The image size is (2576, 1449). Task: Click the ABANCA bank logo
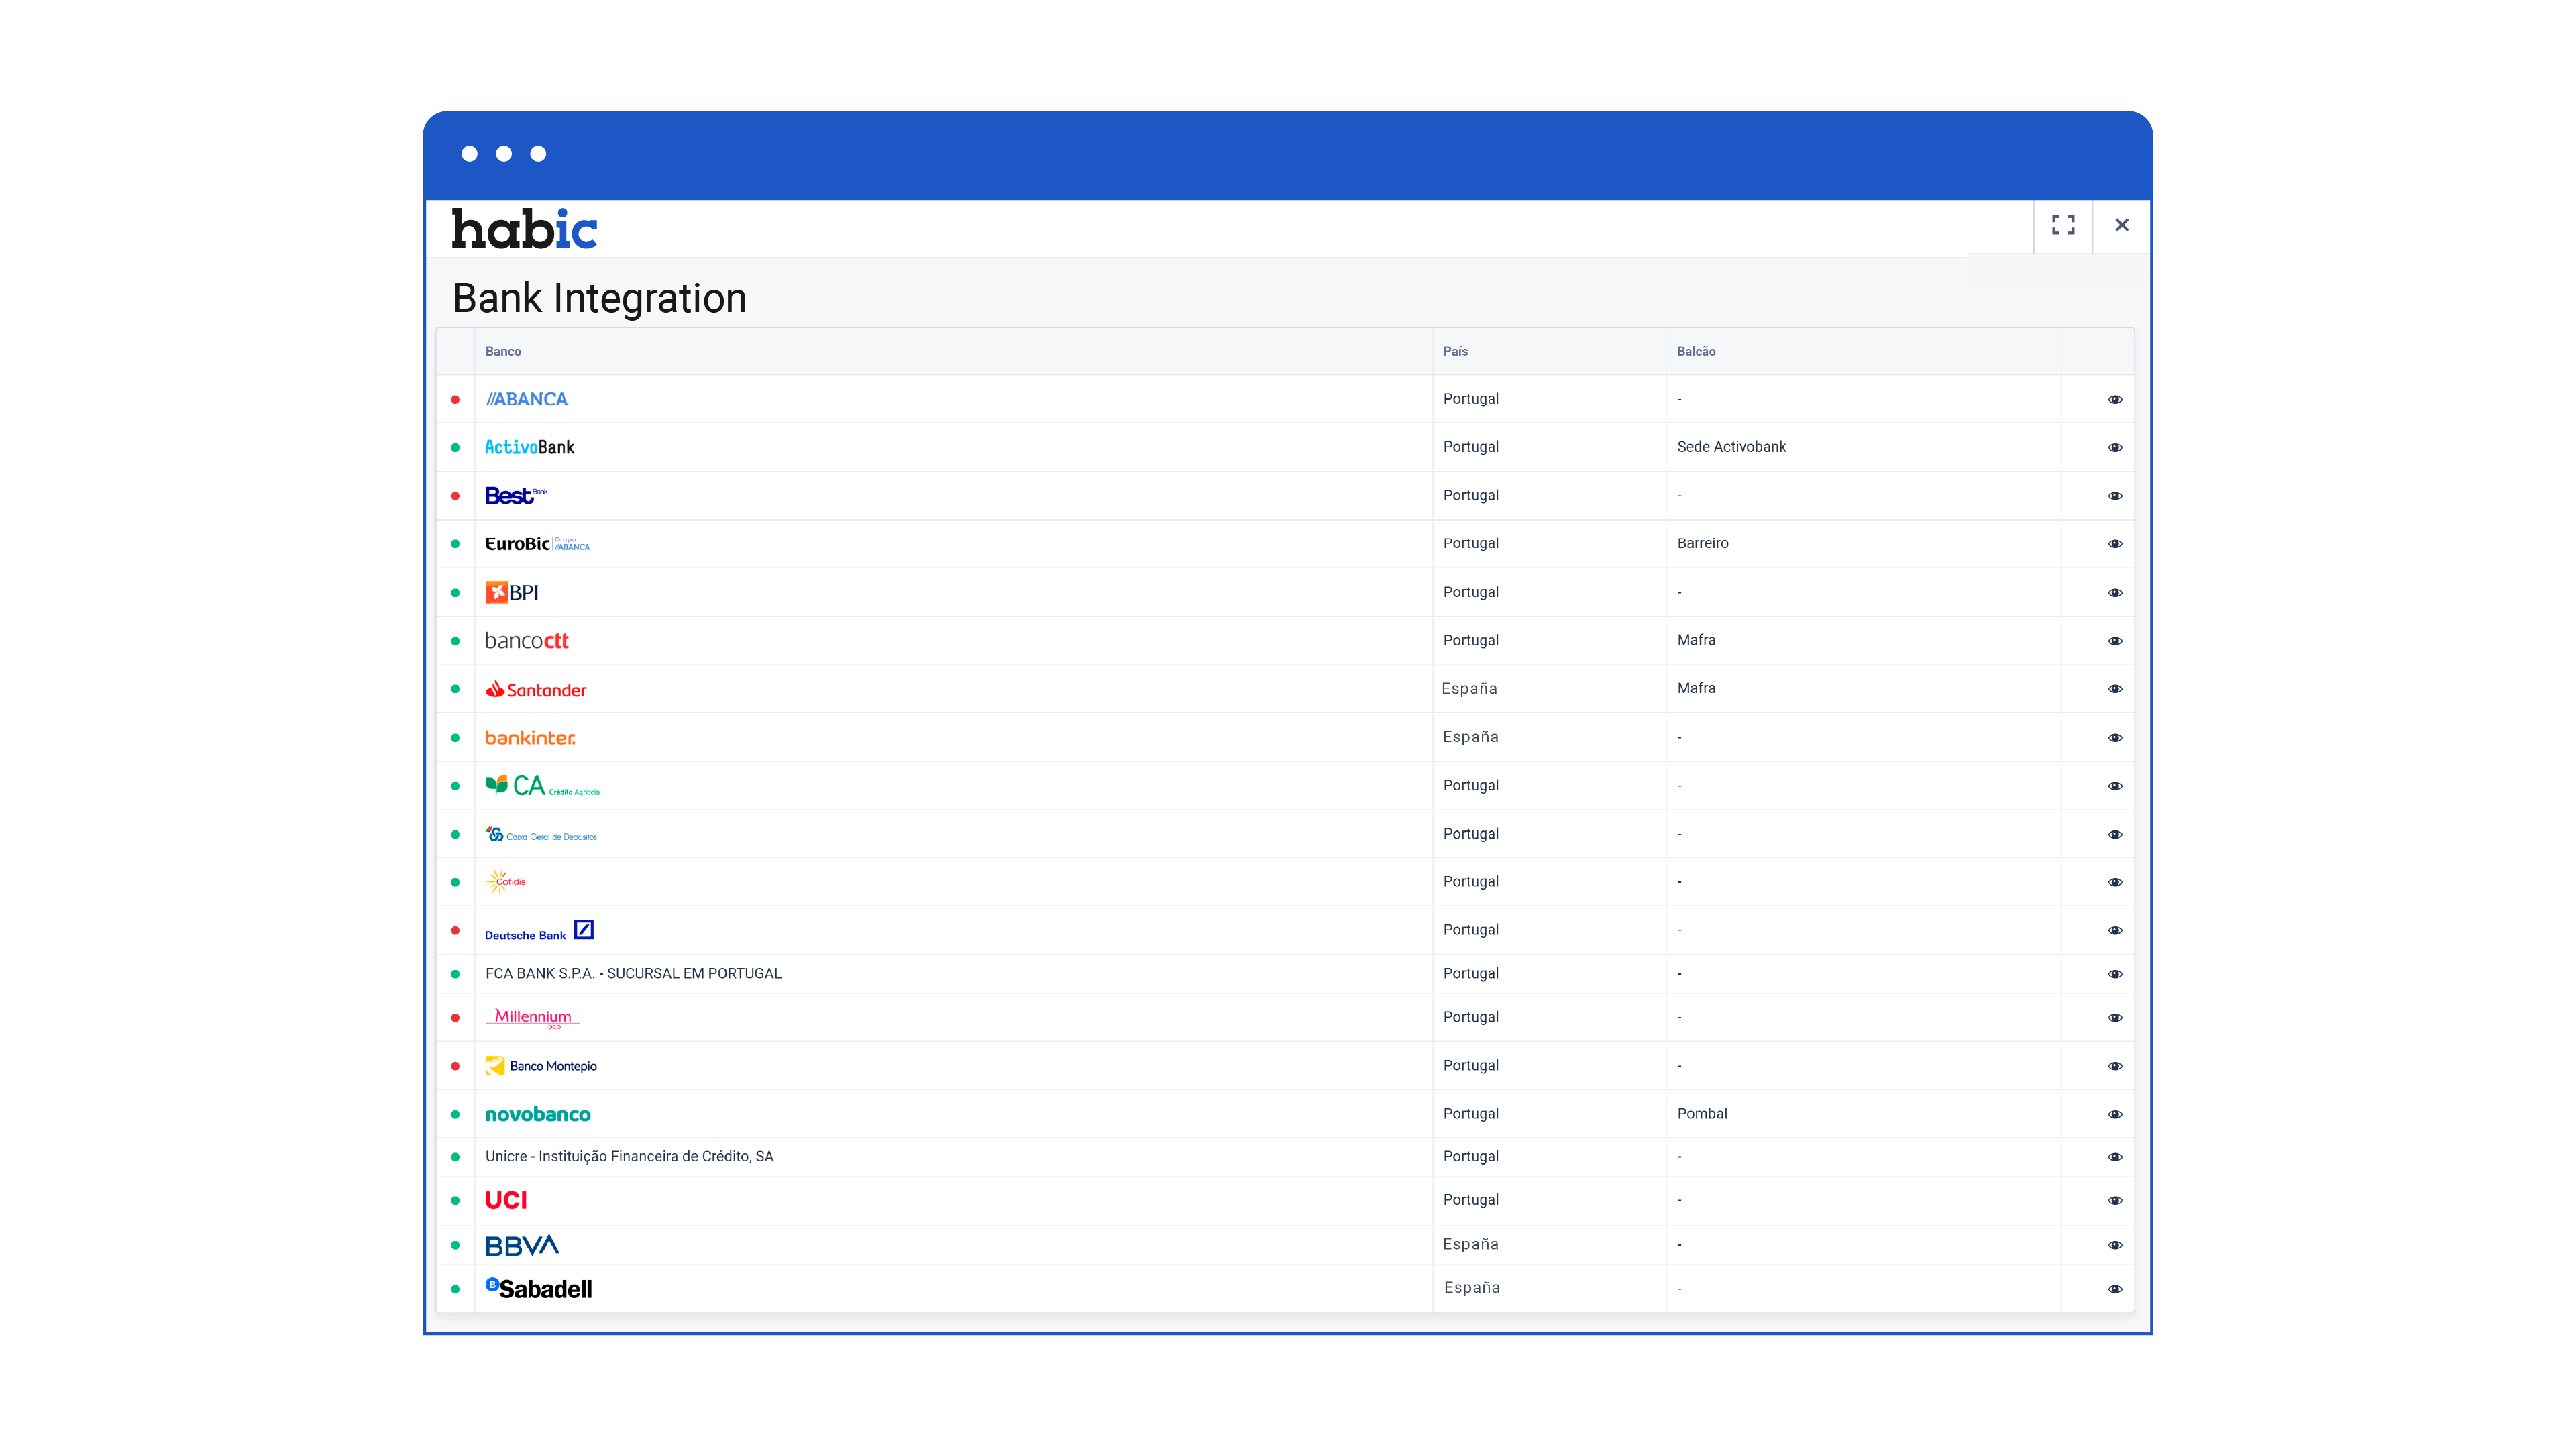coord(526,399)
